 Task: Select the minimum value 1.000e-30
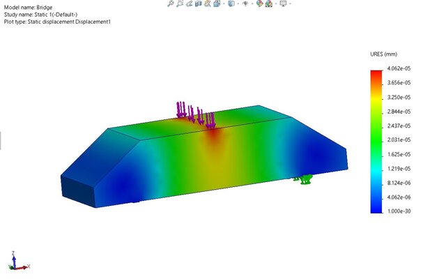(x=399, y=211)
